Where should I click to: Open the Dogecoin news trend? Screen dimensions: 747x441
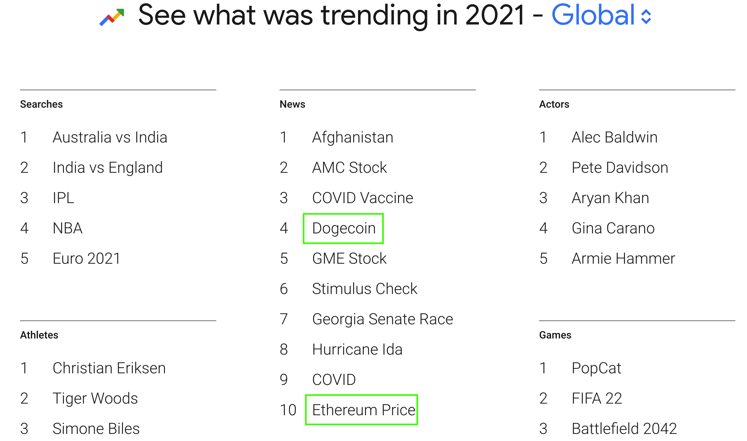[344, 229]
